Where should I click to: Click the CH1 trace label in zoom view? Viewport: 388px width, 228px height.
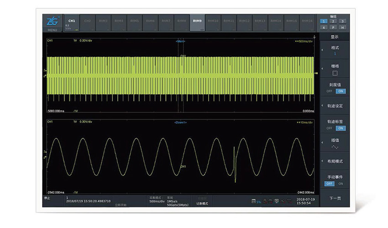184,166
